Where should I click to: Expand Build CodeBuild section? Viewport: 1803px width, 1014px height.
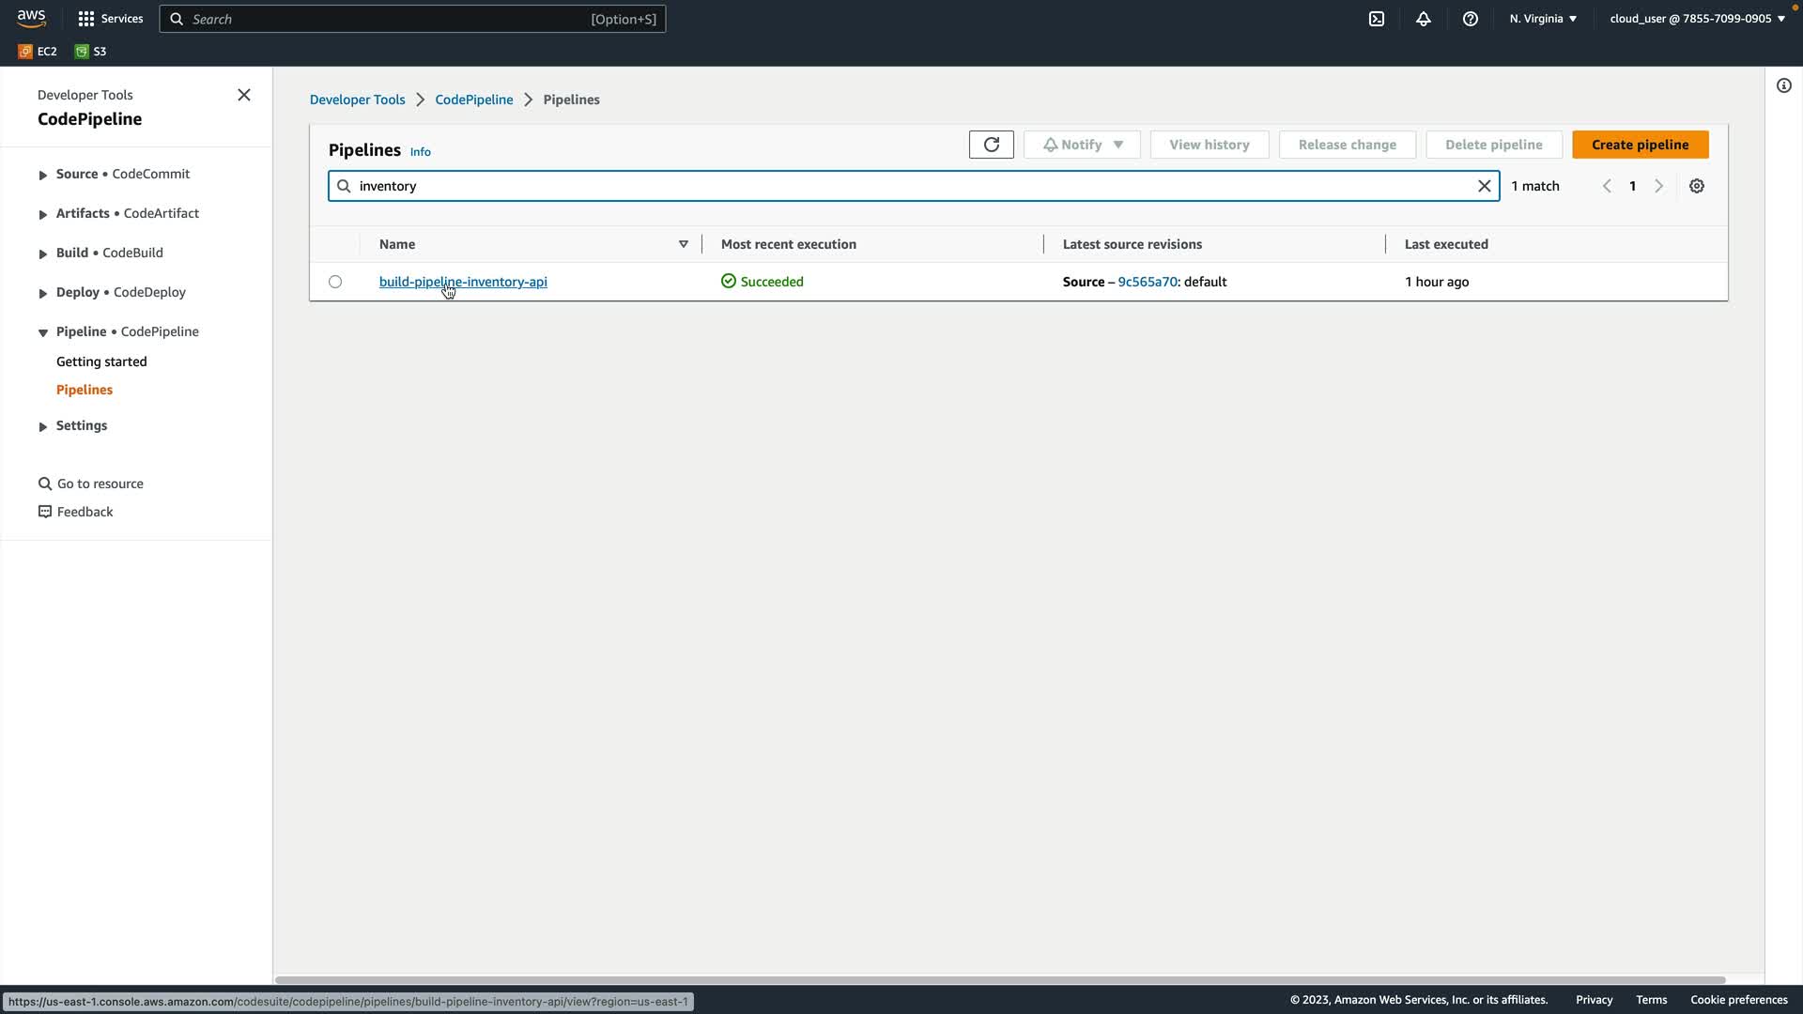click(x=43, y=253)
